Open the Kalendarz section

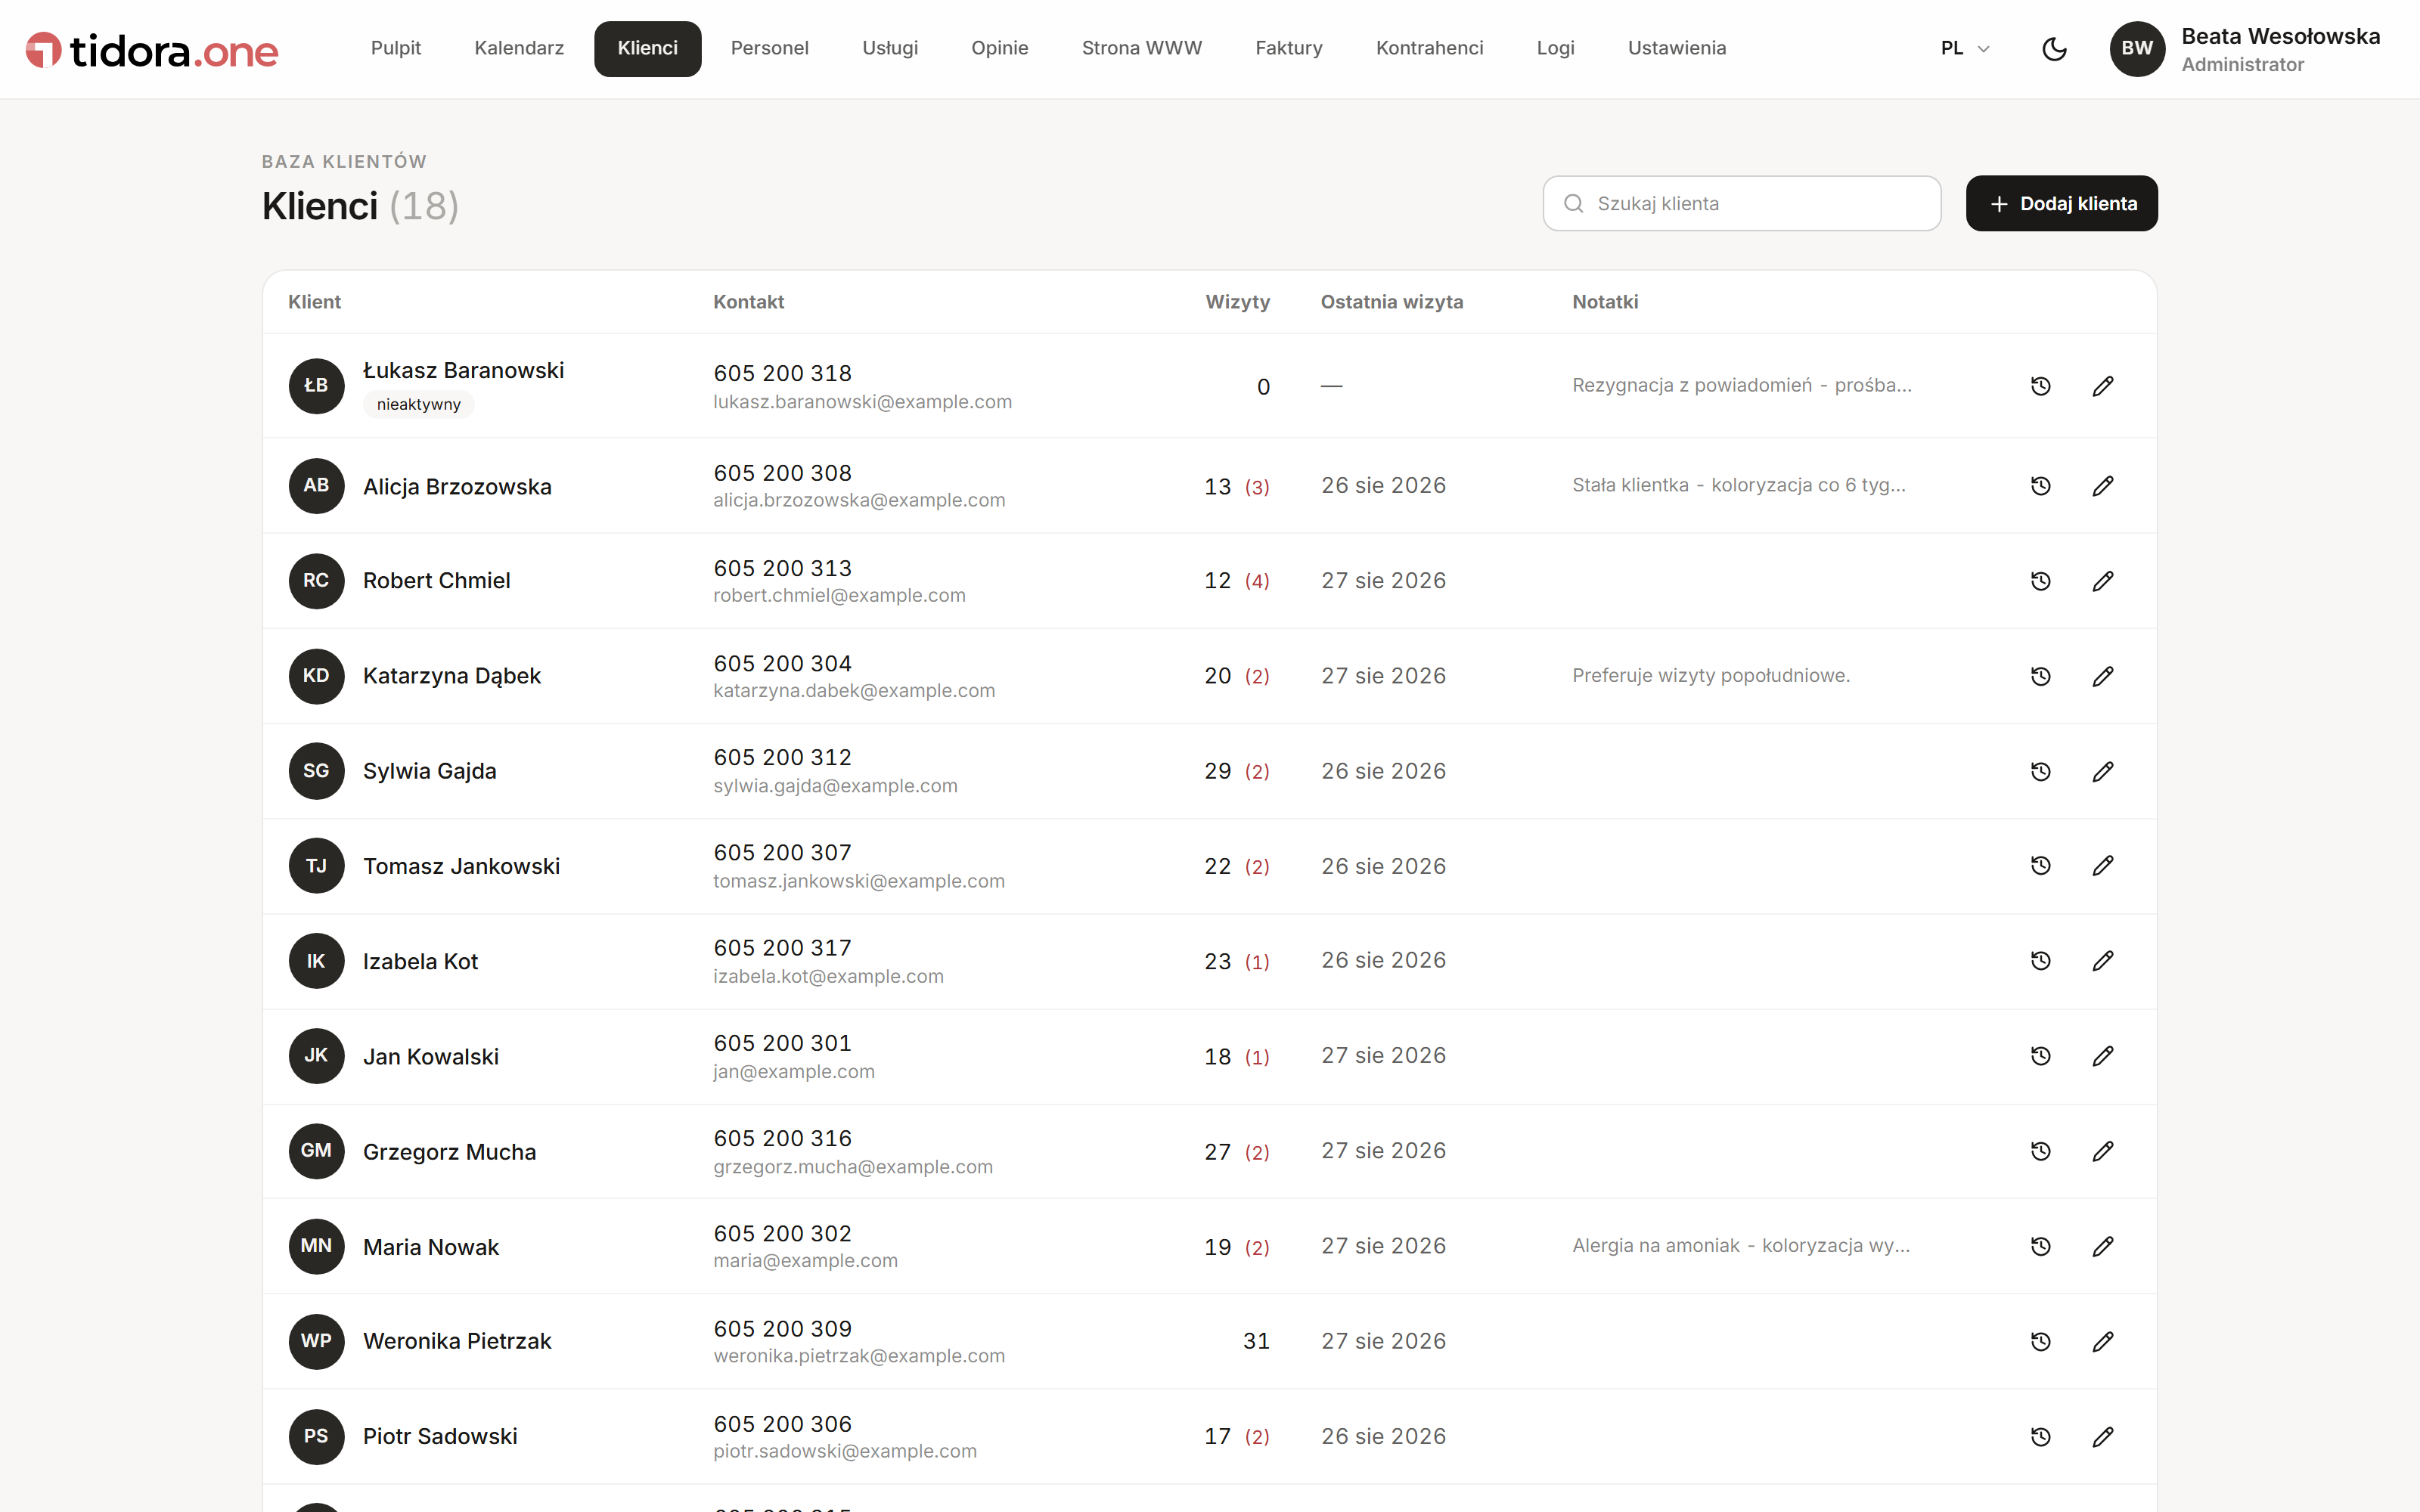coord(519,48)
